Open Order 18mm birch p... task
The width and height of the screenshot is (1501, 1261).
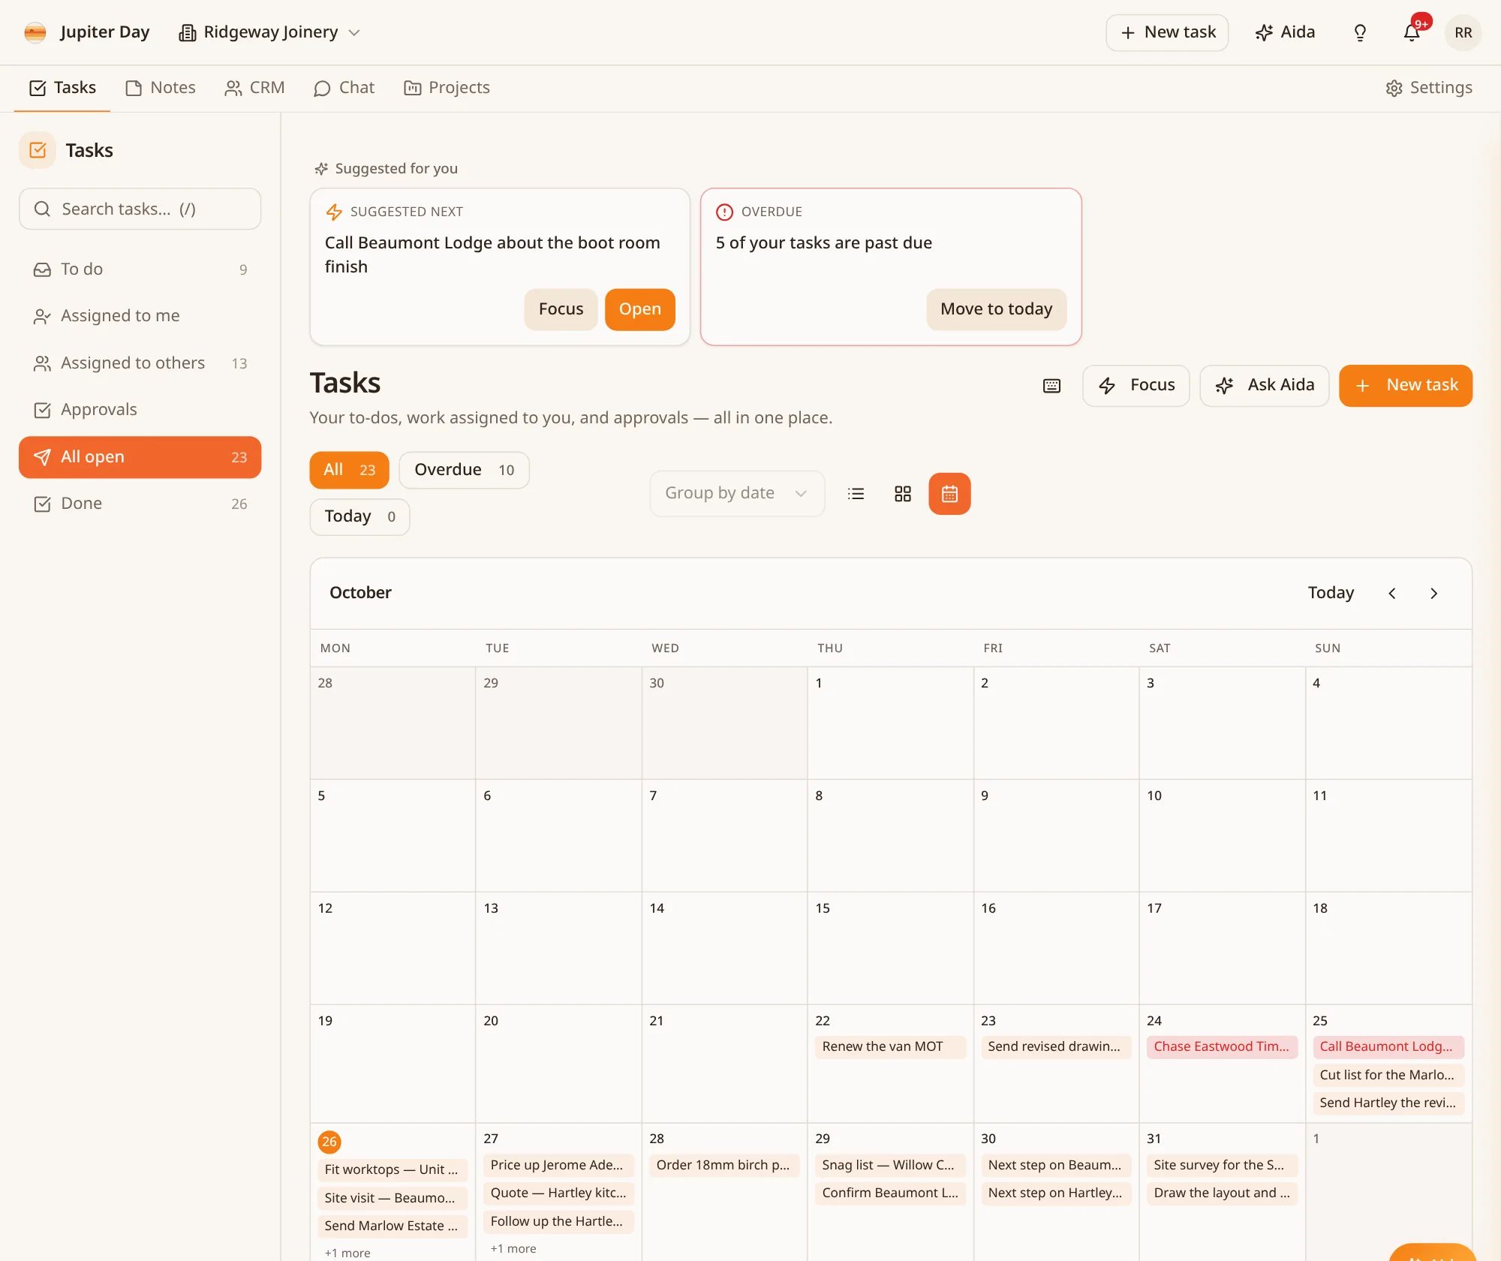[723, 1165]
